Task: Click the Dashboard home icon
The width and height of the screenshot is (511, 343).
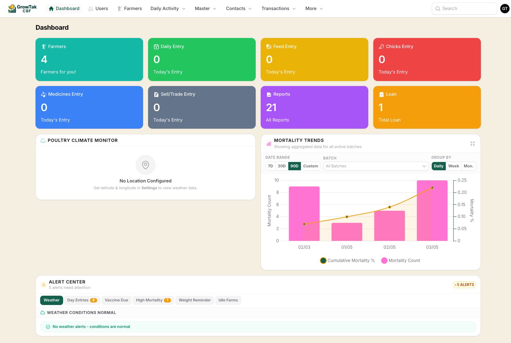Action: [51, 9]
